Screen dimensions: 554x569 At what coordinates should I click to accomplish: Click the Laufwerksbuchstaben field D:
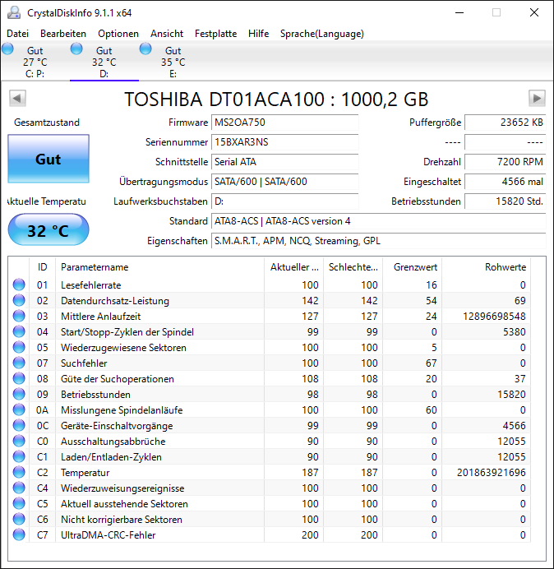[284, 201]
